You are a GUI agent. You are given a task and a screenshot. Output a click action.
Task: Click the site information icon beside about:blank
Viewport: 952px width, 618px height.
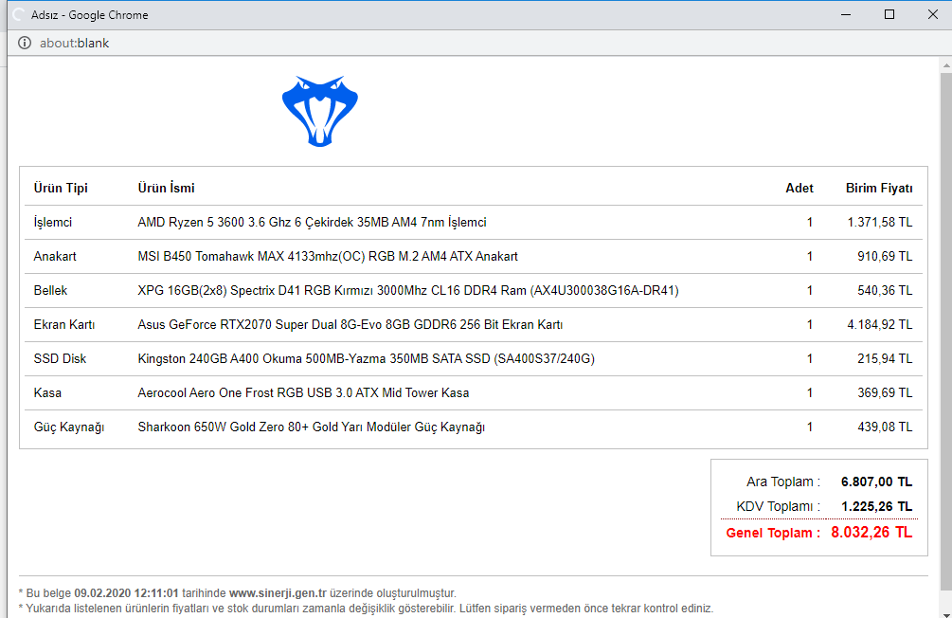[x=25, y=43]
